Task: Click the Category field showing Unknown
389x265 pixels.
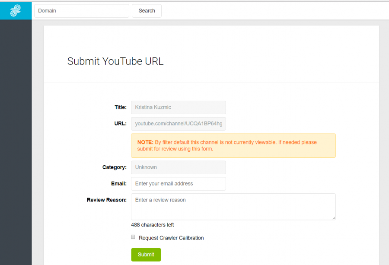Action: click(x=179, y=167)
